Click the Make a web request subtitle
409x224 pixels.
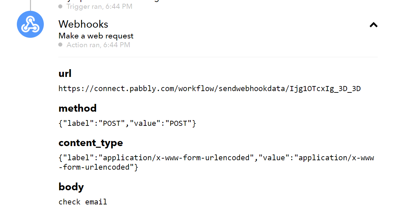point(96,36)
